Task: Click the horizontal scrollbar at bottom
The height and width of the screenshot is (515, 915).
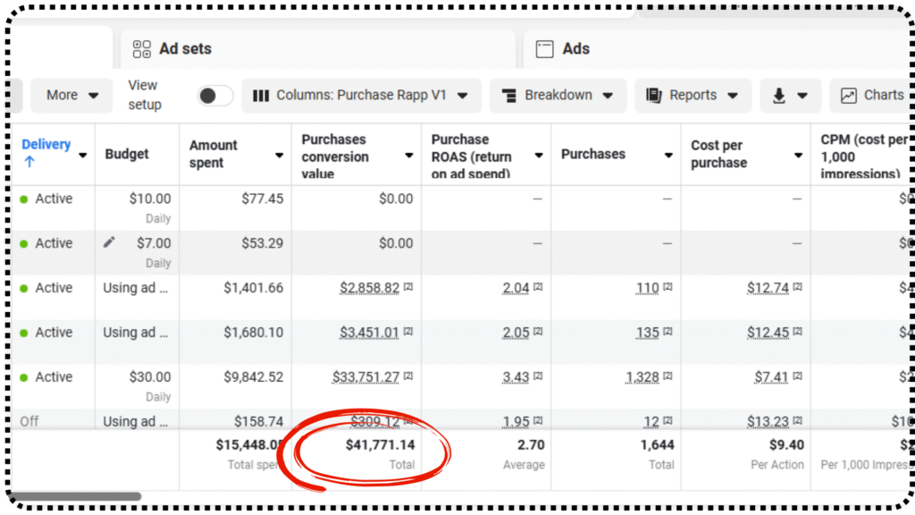Action: click(x=76, y=496)
